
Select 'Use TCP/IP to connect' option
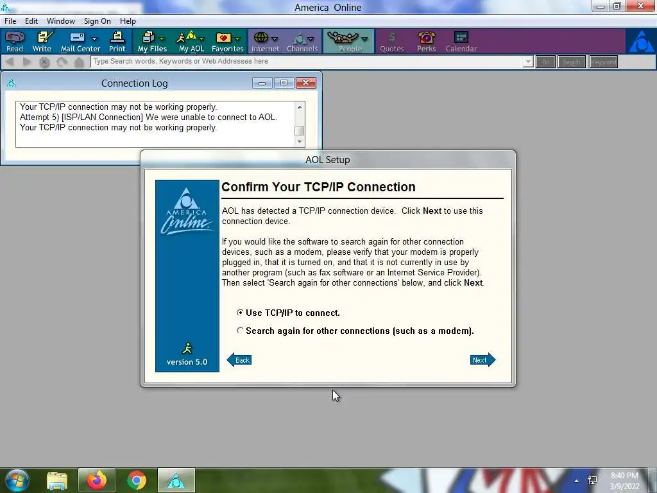[240, 313]
